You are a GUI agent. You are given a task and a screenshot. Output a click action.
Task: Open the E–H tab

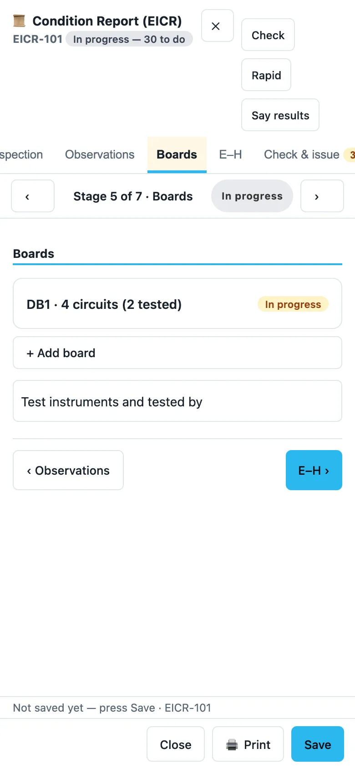click(x=230, y=155)
